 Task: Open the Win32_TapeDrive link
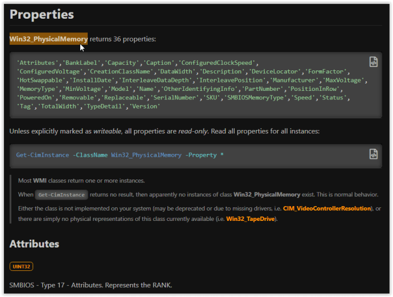pyautogui.click(x=251, y=219)
